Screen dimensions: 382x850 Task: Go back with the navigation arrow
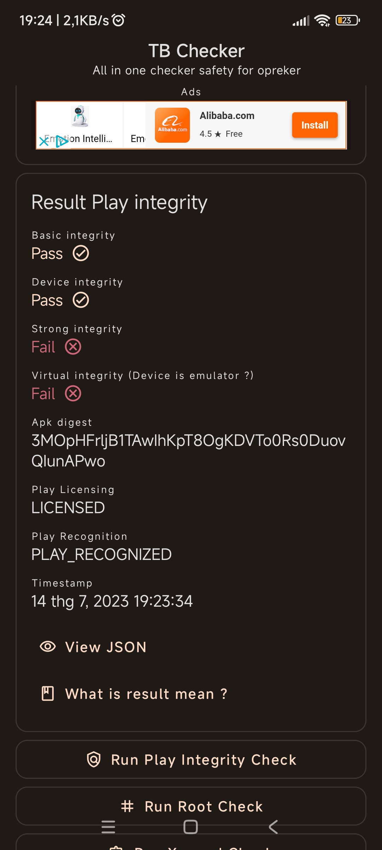(273, 827)
